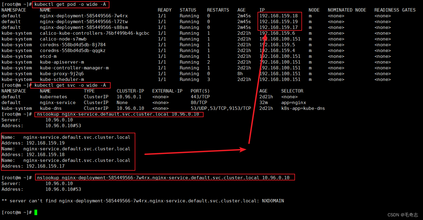
Task: Click pod name nginx-deployment-585449566-7w4rx in the pod list
Action: [84, 16]
